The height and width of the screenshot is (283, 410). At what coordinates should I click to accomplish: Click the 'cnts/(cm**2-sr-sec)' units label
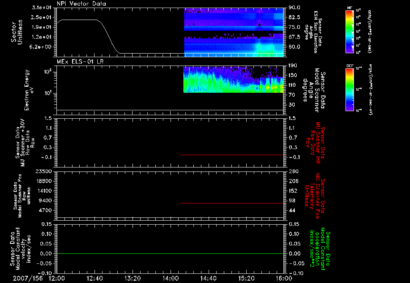tap(370, 32)
